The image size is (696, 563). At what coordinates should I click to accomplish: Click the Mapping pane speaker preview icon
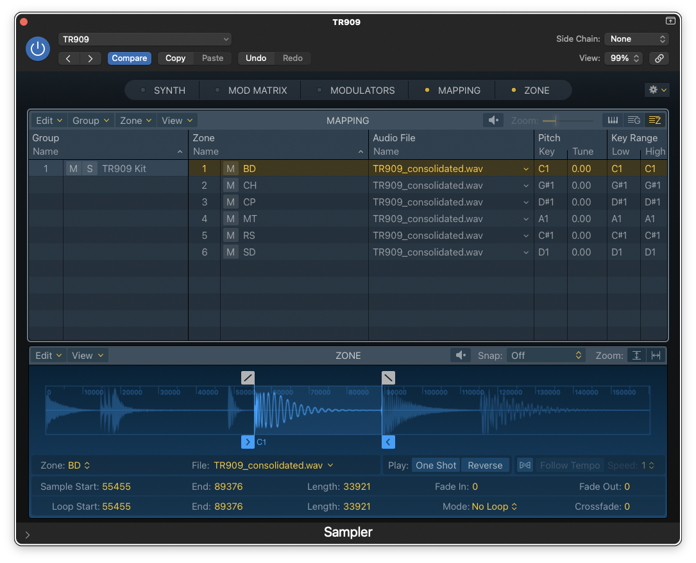click(x=493, y=121)
